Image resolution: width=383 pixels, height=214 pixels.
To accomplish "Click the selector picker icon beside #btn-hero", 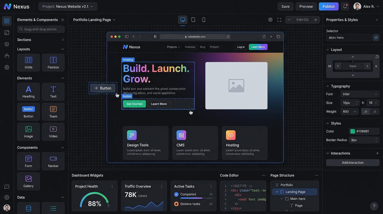I will coord(376,38).
